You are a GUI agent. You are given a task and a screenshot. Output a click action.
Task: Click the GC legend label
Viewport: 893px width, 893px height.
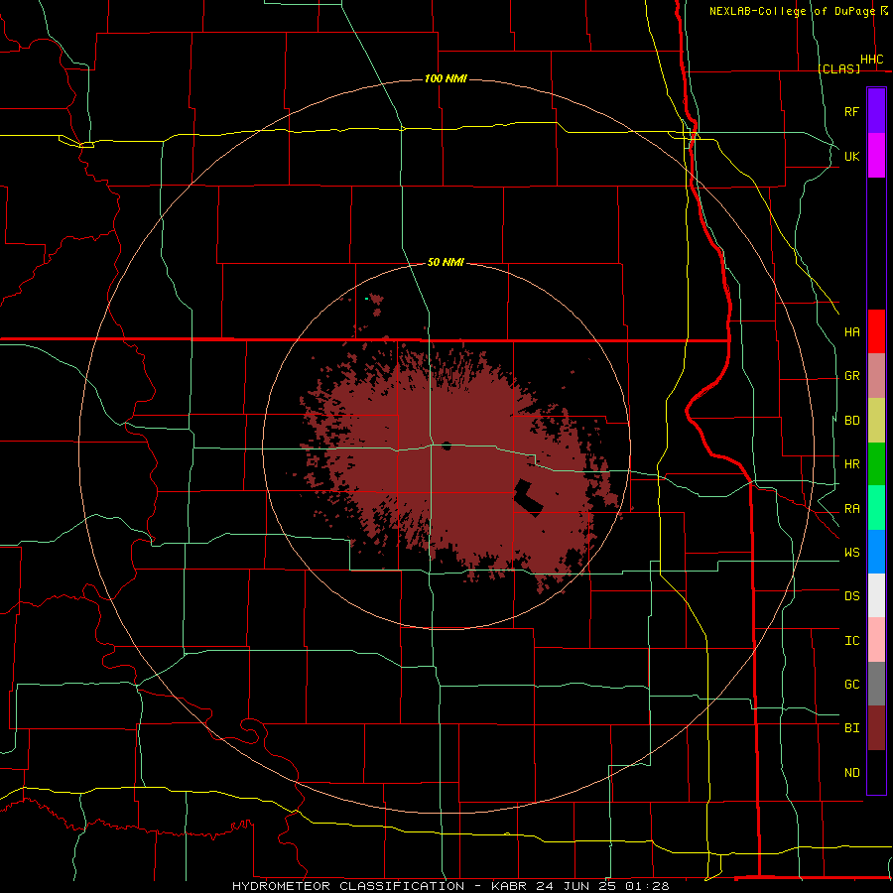coord(851,685)
